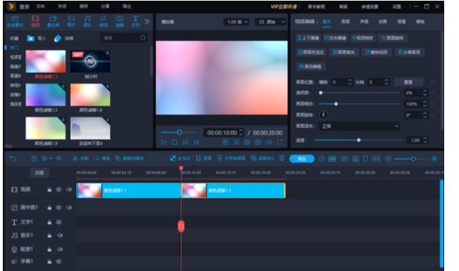
Task: Mute the 配音1 track
Action: pyautogui.click(x=60, y=249)
